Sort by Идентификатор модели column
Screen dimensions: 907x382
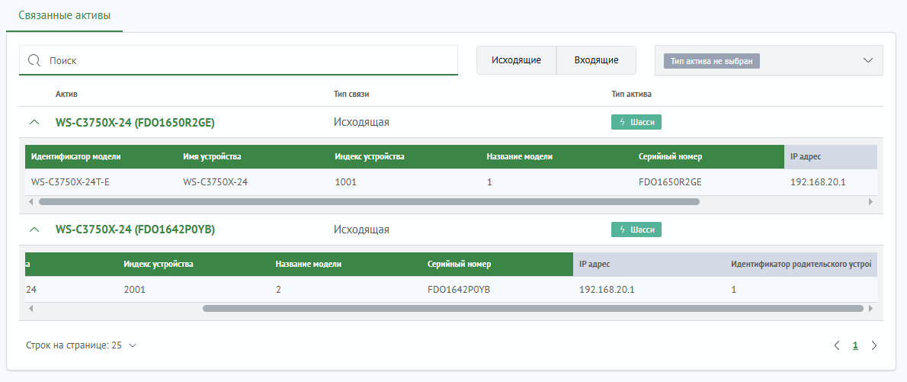(x=76, y=157)
